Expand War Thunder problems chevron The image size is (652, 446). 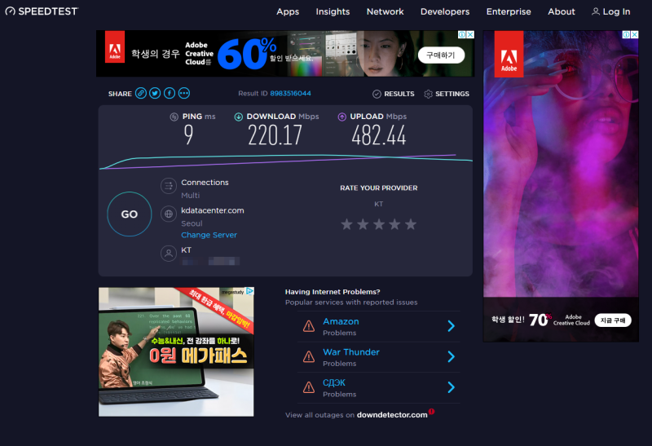452,356
